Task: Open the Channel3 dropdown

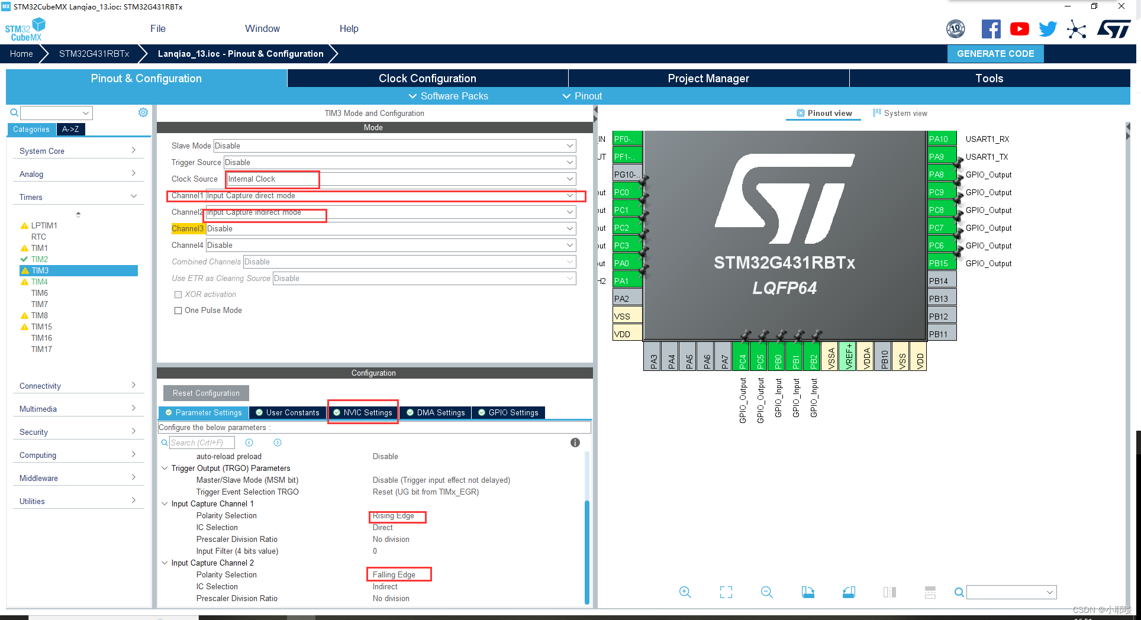Action: coord(391,229)
